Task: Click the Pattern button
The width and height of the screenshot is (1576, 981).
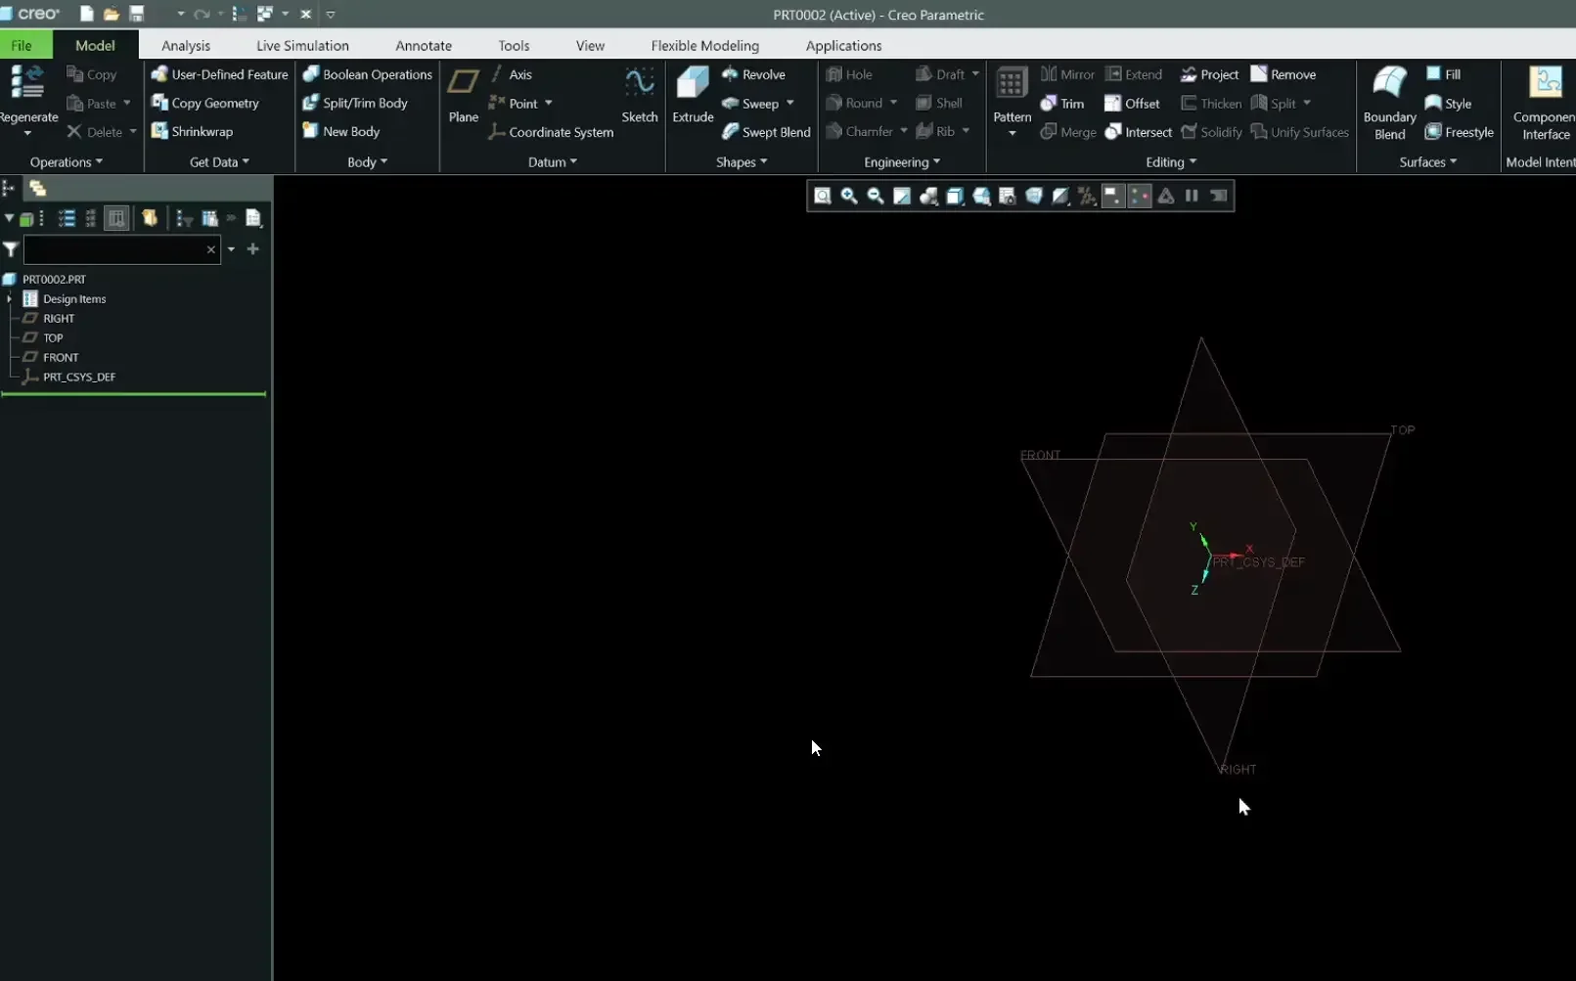Action: click(x=1012, y=101)
